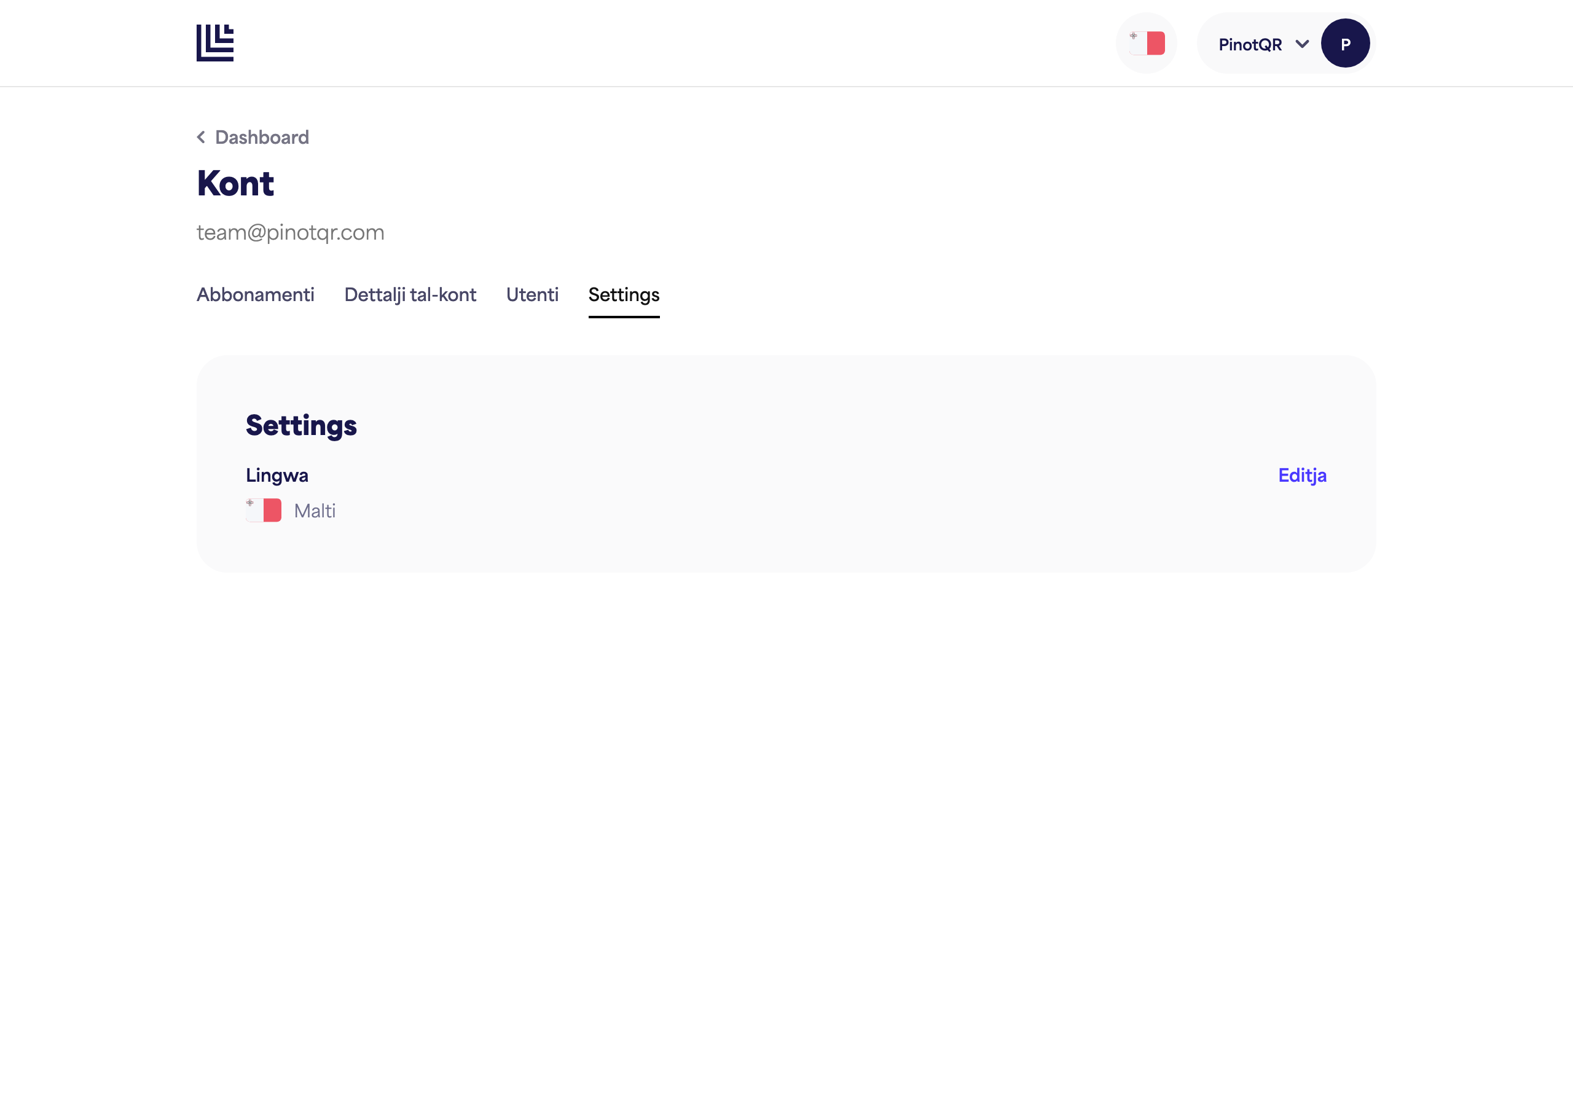
Task: Click the PinotQR account name
Action: (1250, 44)
